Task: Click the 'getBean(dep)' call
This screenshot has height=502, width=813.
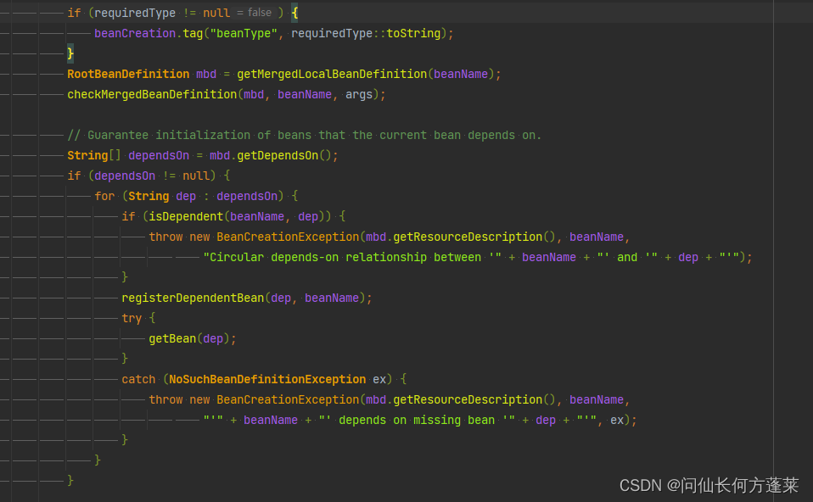Action: (189, 339)
